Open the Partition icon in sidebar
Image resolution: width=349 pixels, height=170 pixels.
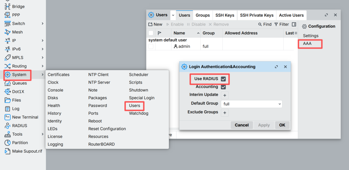[x=7, y=142]
